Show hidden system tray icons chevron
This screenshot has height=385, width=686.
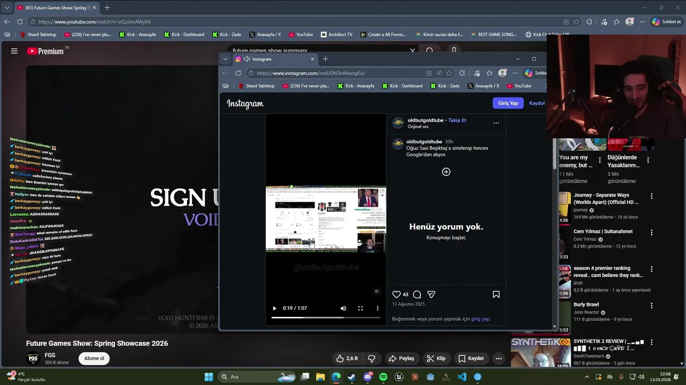click(x=587, y=377)
